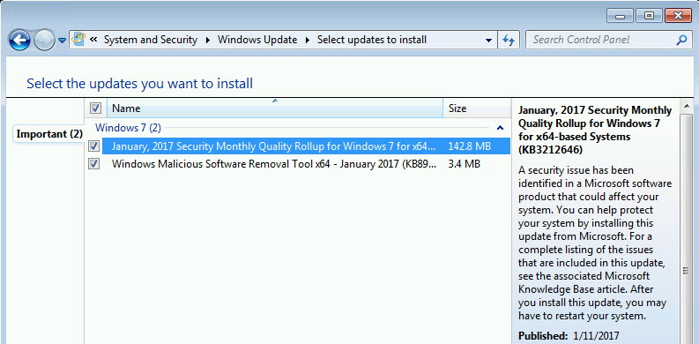This screenshot has width=699, height=344.
Task: Select the January 2017 Security Rollup row
Action: click(306, 146)
